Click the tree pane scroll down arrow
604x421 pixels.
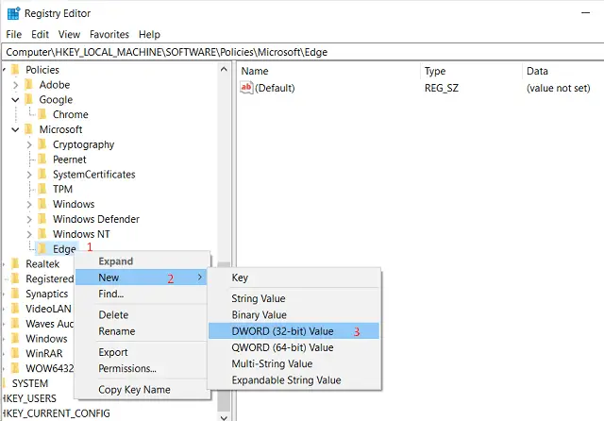click(x=224, y=417)
